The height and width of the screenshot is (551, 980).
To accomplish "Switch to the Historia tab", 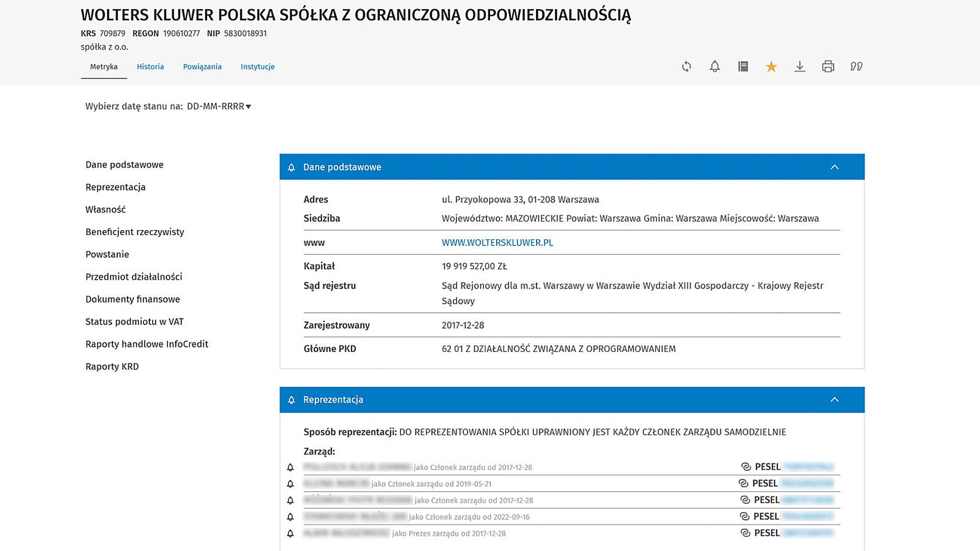I will click(x=150, y=67).
